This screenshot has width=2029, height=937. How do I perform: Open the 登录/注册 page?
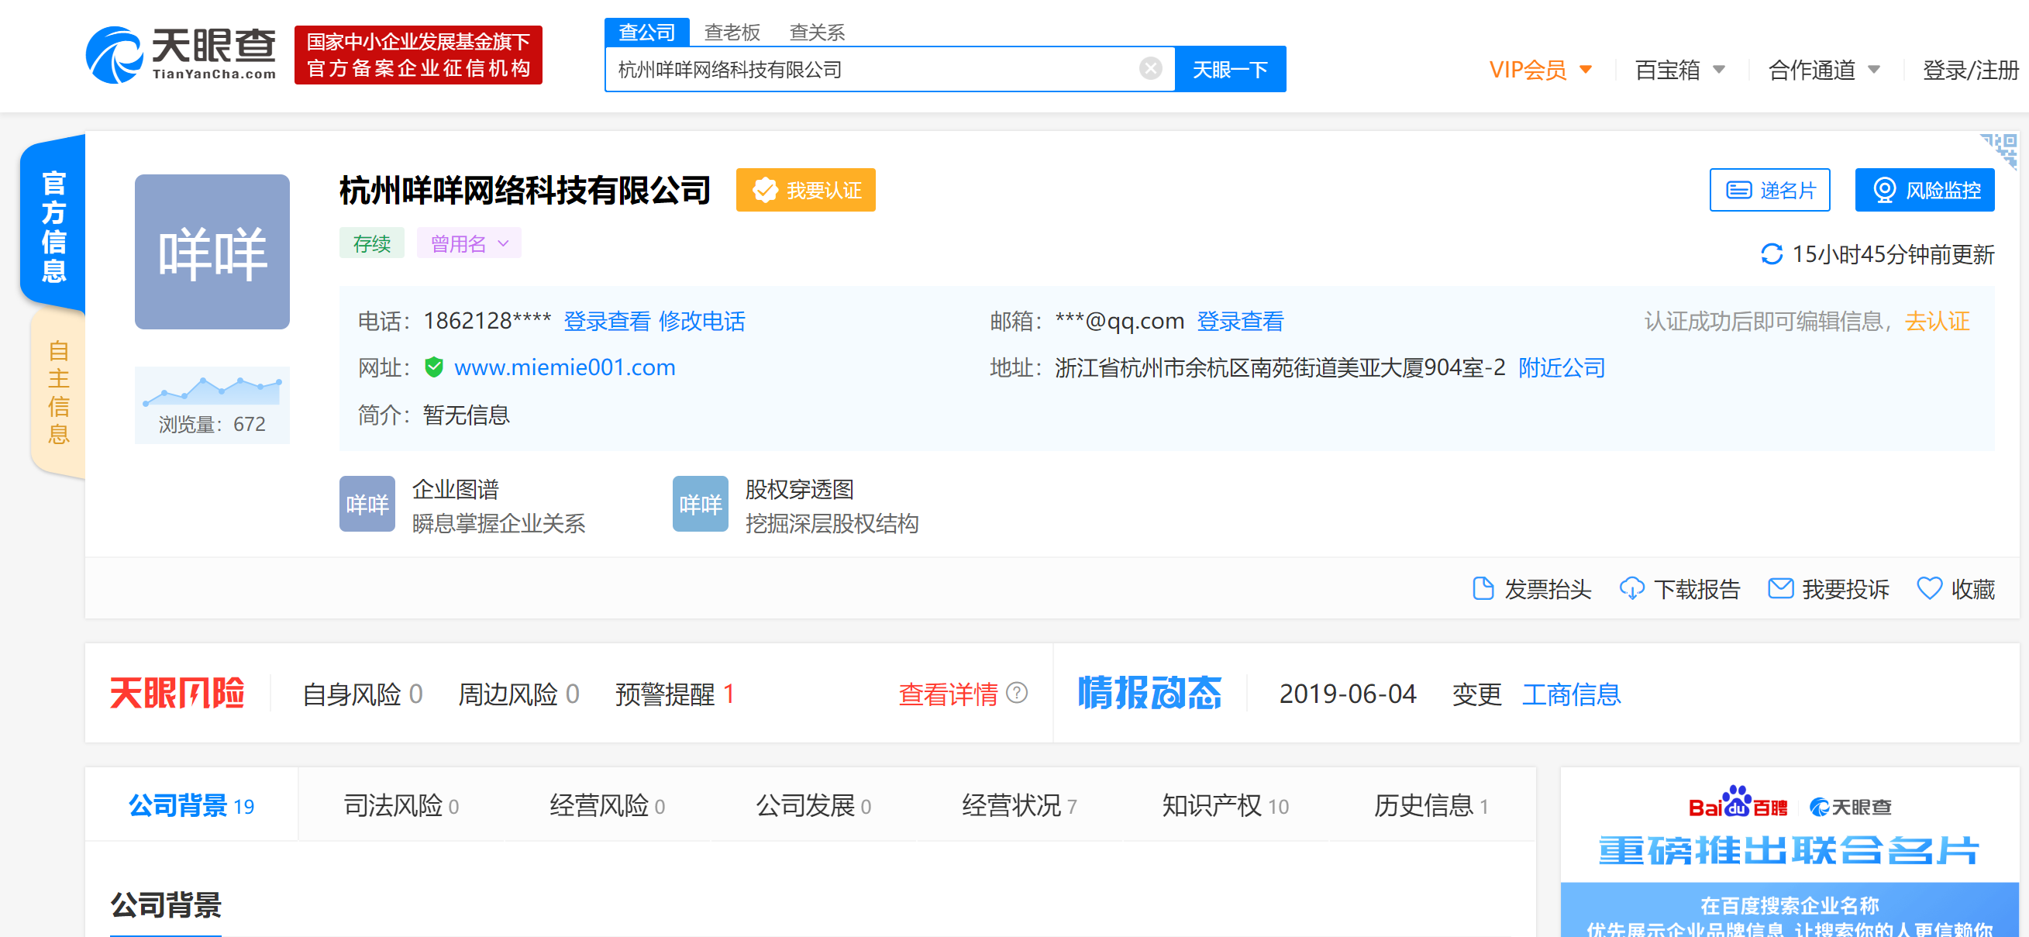[1971, 70]
